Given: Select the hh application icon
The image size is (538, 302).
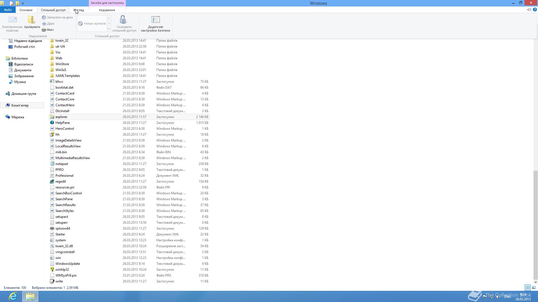Looking at the screenshot, I should [52, 135].
